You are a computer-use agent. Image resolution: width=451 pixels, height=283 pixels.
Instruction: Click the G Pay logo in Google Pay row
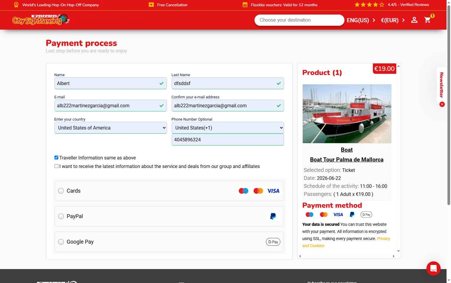[x=273, y=242]
